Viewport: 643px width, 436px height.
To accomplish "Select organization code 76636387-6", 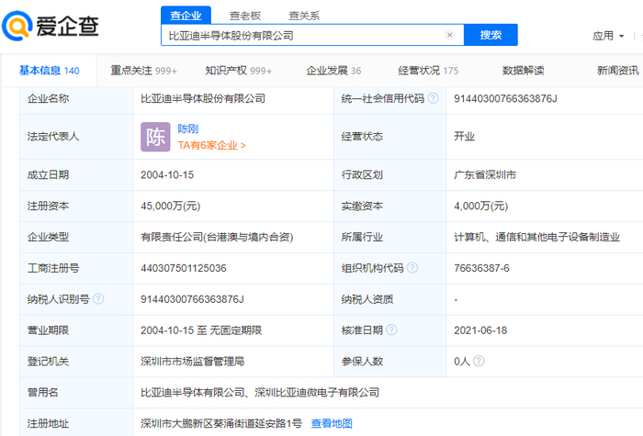I will [x=481, y=268].
